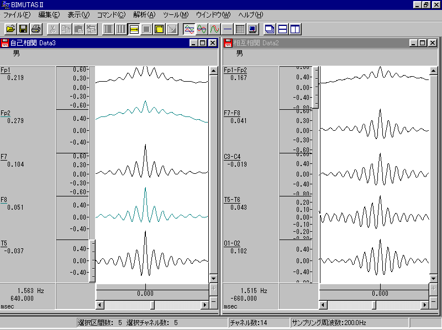Click right arrow of Data2 horizontal scrollbar
Viewport: 442px width, 330px height.
coord(424,305)
